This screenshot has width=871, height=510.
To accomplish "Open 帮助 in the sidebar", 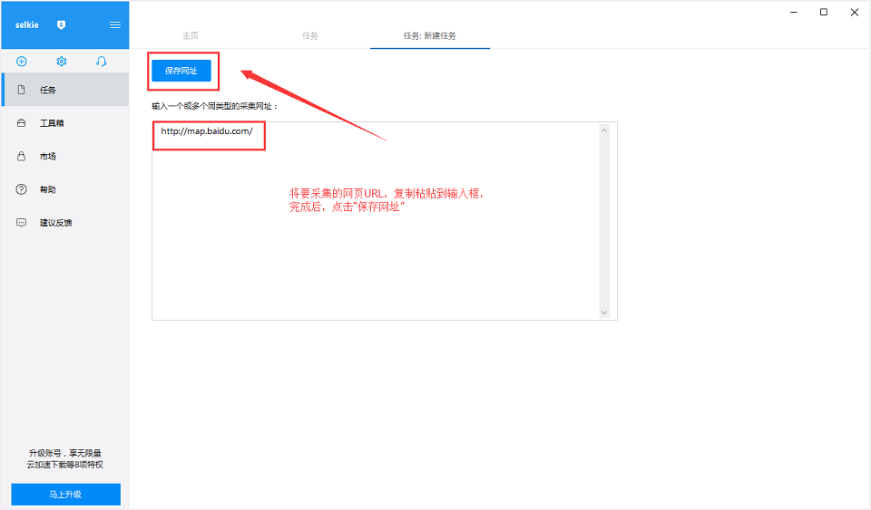I will pyautogui.click(x=65, y=189).
